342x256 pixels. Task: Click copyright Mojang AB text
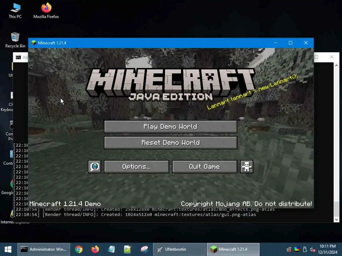(246, 204)
